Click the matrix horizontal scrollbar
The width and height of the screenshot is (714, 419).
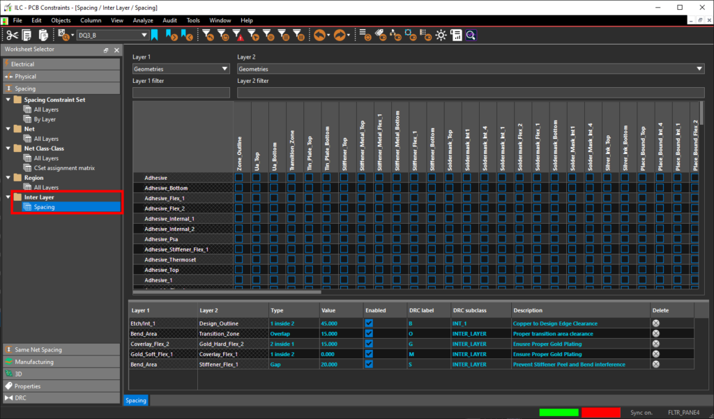pos(227,292)
